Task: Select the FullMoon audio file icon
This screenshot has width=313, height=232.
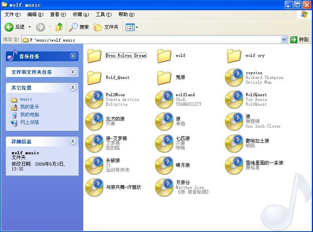Action: tap(94, 100)
